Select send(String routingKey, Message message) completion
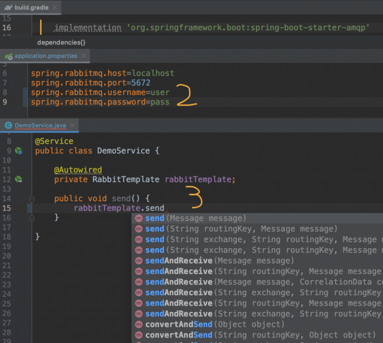 257,229
